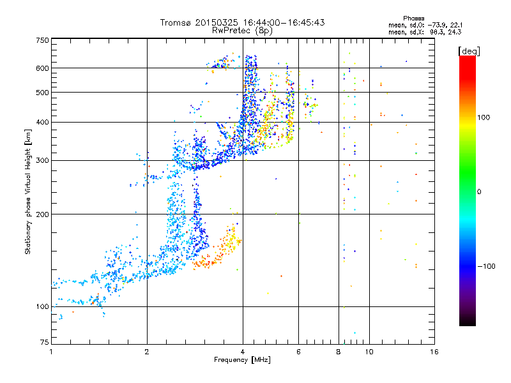Click the x-axis tick label '6'
This screenshot has width=511, height=383.
(x=298, y=352)
